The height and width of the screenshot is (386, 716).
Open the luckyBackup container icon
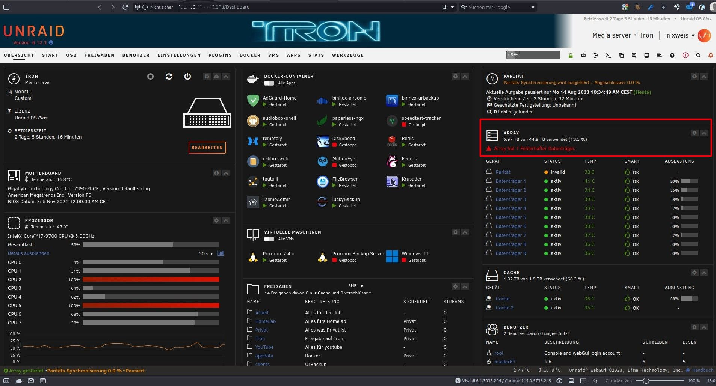pyautogui.click(x=323, y=202)
